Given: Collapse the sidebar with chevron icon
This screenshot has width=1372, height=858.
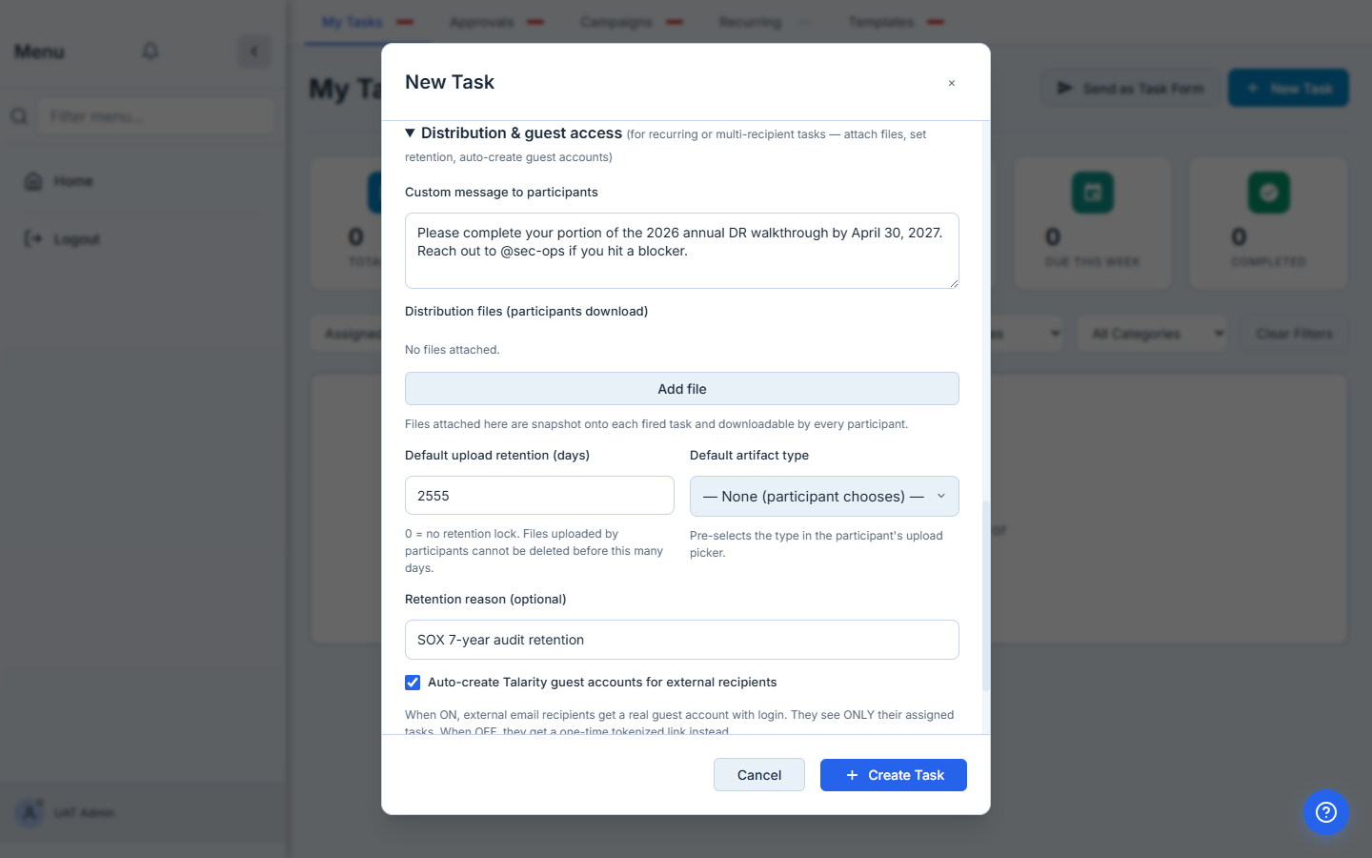Looking at the screenshot, I should 253,51.
